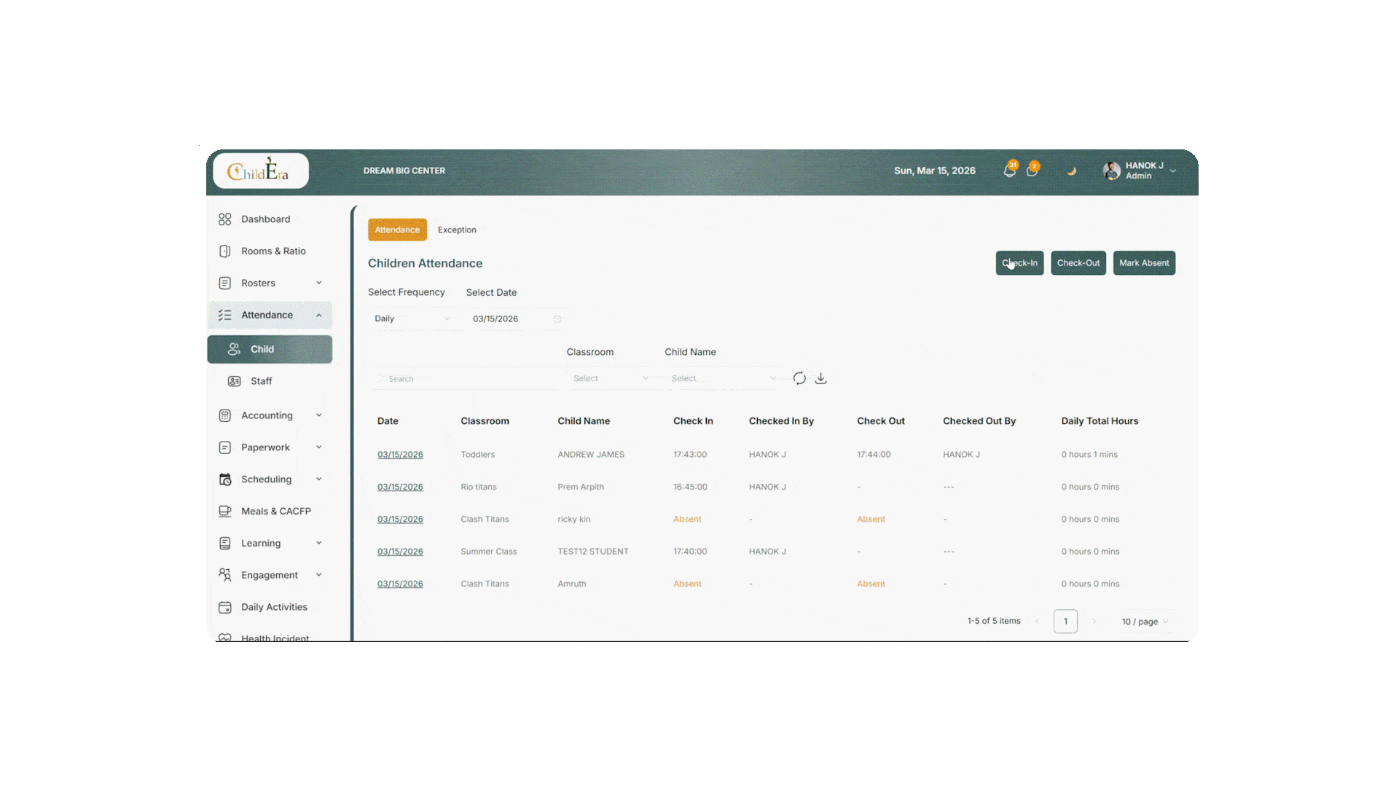Click the Attendance checklist icon
Image resolution: width=1399 pixels, height=787 pixels.
tap(225, 316)
